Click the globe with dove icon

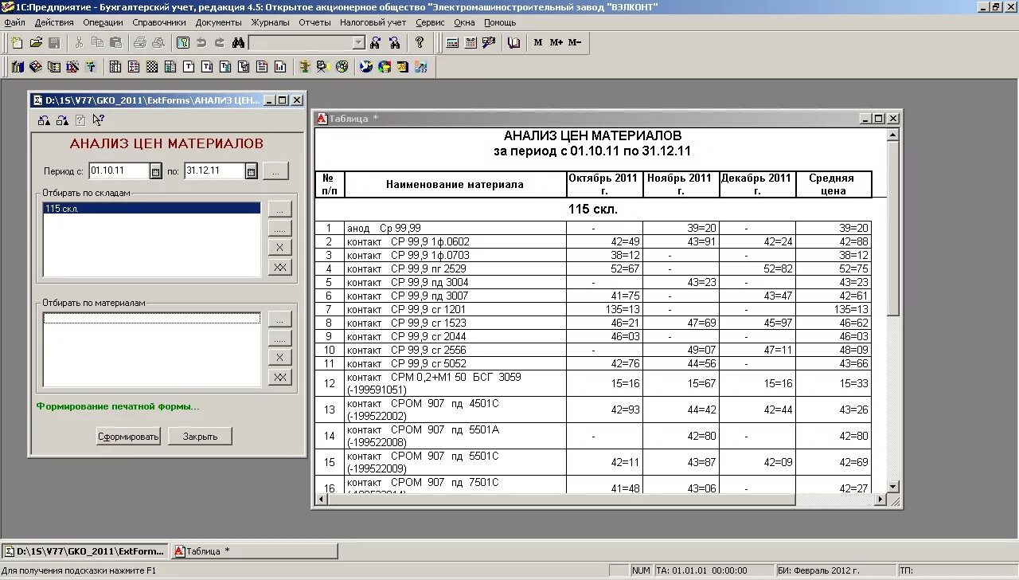coord(366,66)
